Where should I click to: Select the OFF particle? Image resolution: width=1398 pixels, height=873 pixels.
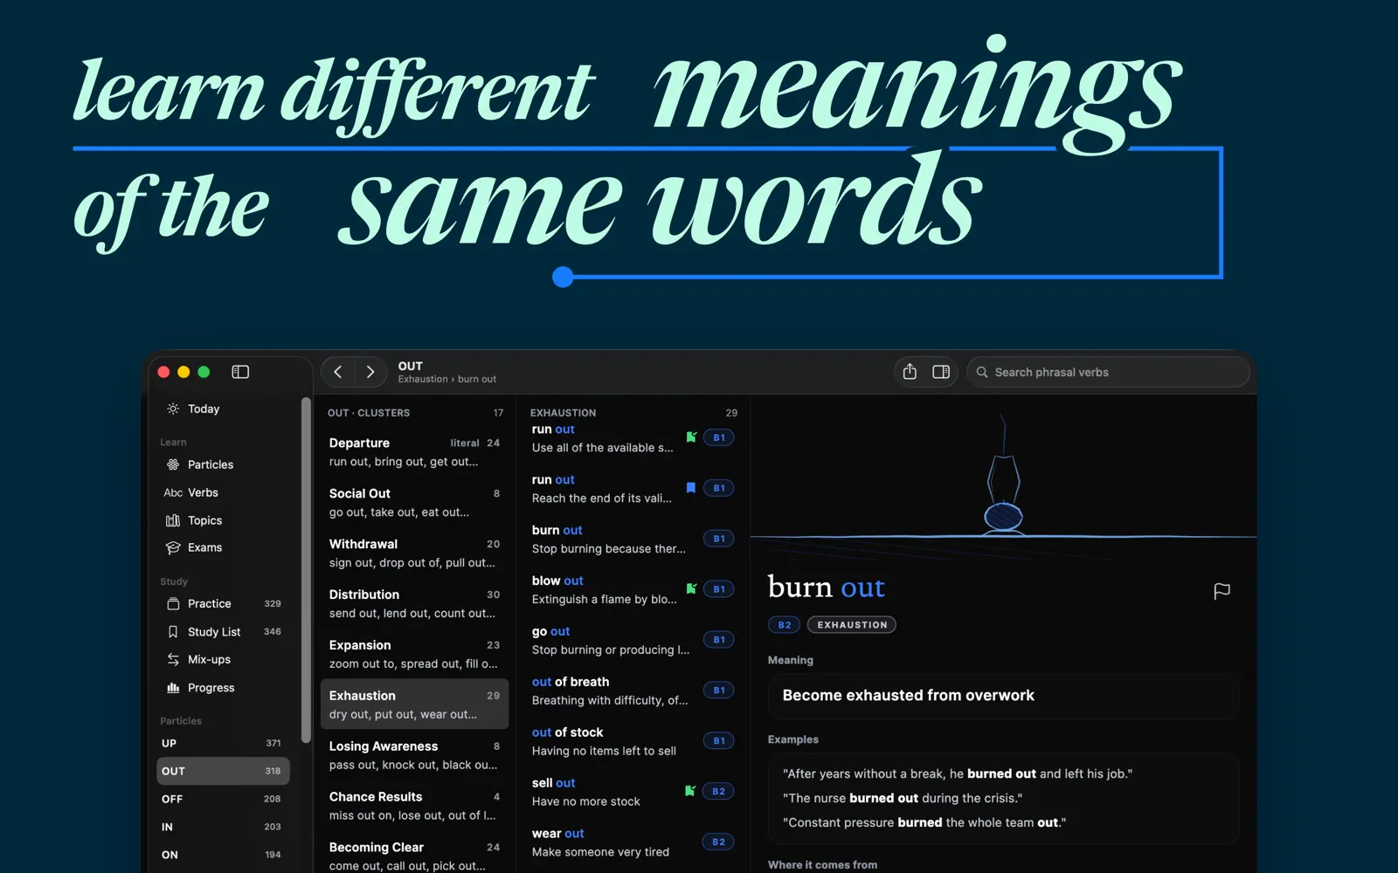(x=223, y=799)
